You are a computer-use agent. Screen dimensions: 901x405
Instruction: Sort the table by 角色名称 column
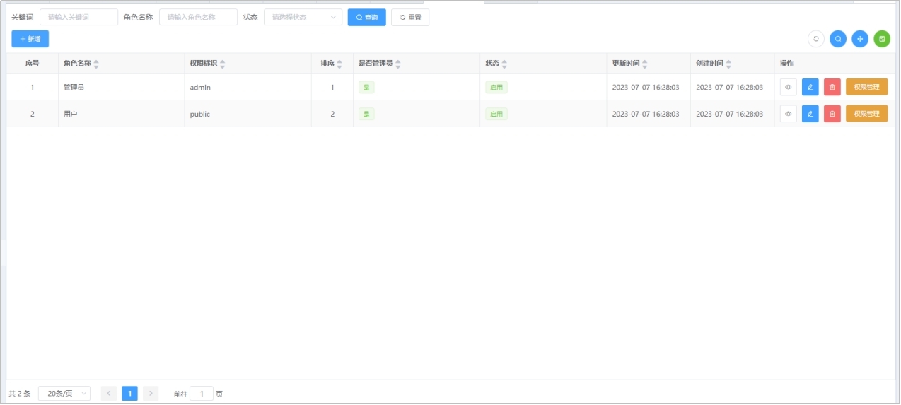click(96, 64)
